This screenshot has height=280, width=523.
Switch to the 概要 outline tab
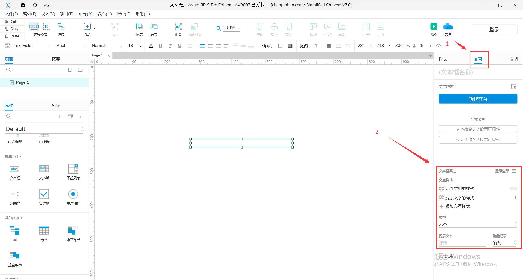tap(56, 59)
